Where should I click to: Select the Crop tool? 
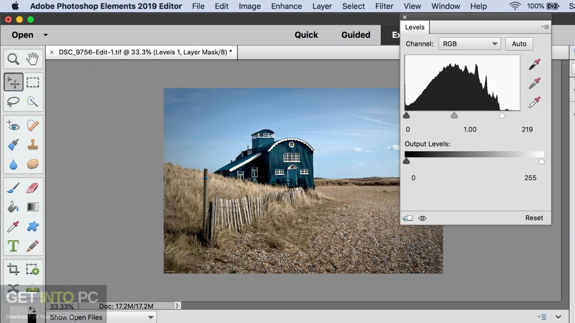[13, 270]
